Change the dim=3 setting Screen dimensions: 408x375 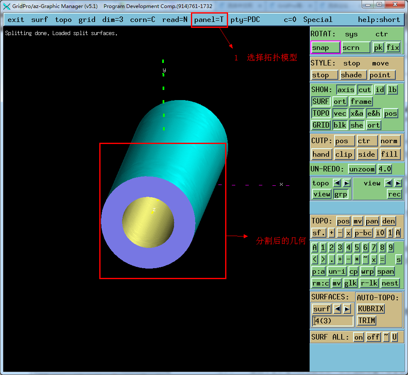(113, 19)
